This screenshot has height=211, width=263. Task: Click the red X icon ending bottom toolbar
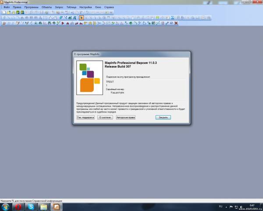tap(176, 23)
